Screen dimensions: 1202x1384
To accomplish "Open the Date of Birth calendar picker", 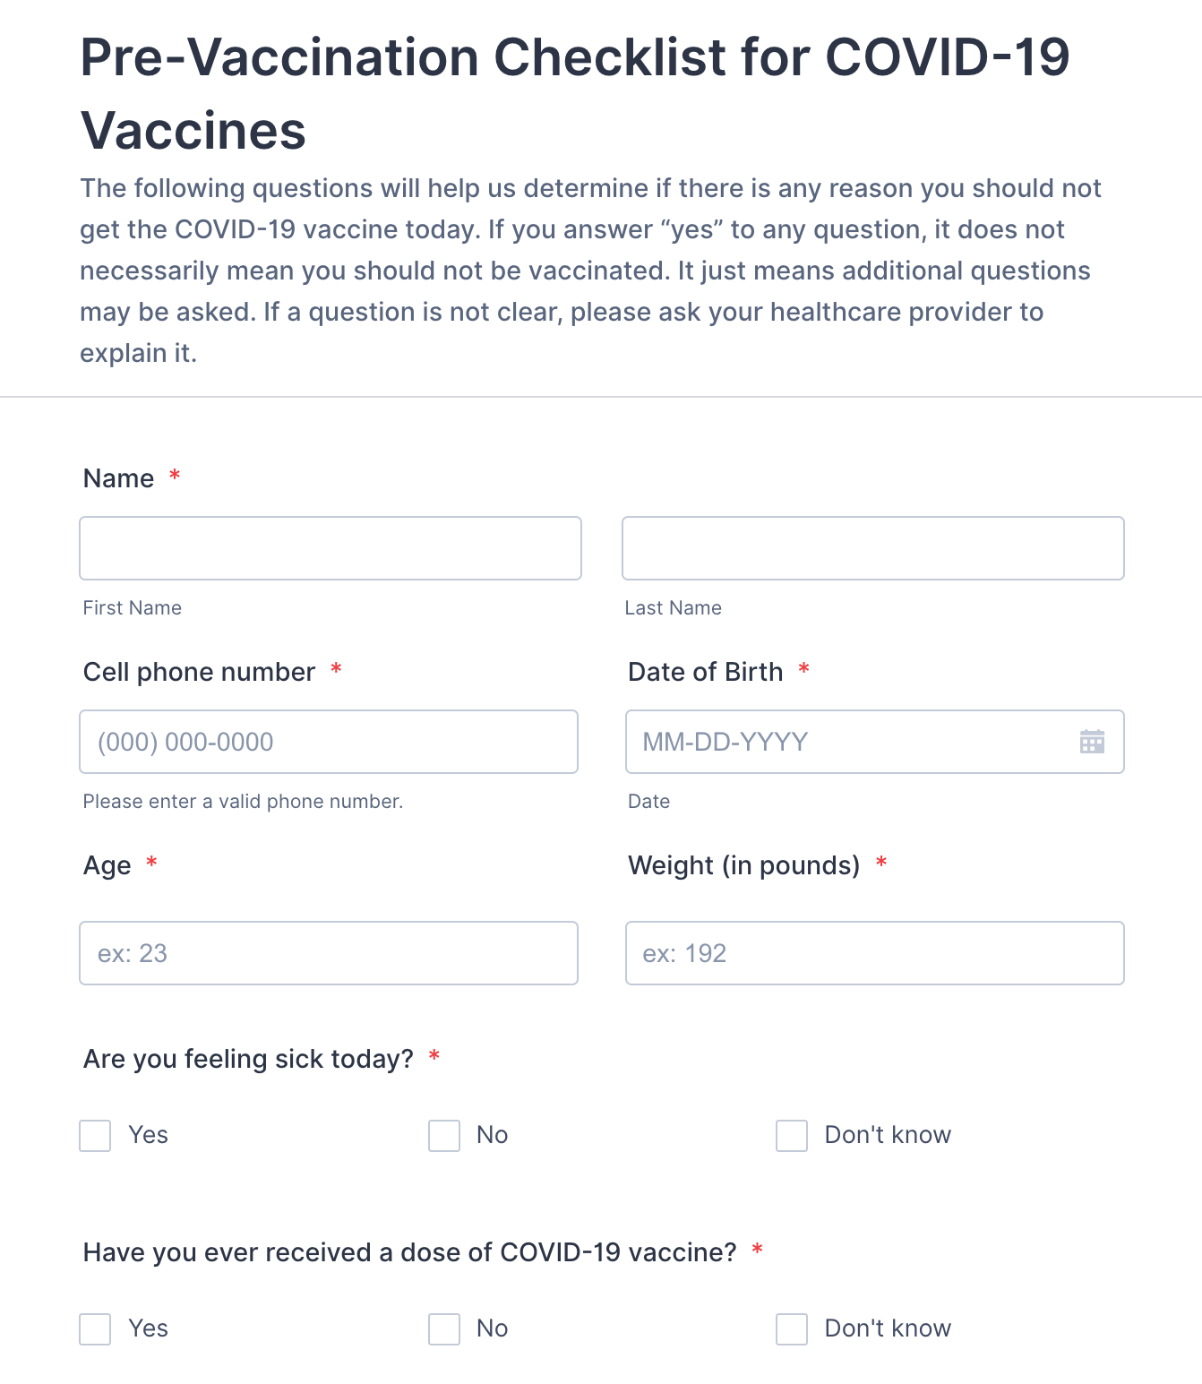I will point(1092,742).
